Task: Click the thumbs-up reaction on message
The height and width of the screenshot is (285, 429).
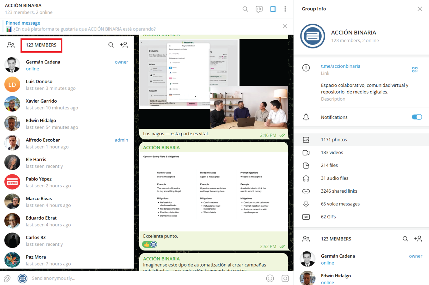Action: tap(150, 244)
